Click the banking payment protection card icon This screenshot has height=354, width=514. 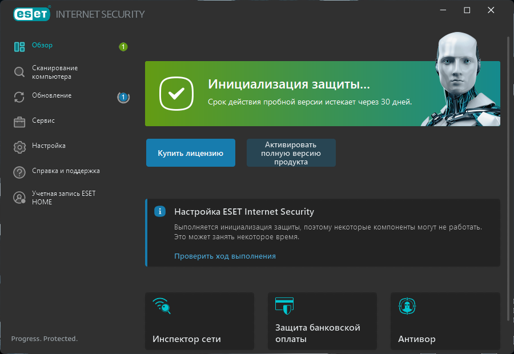284,305
